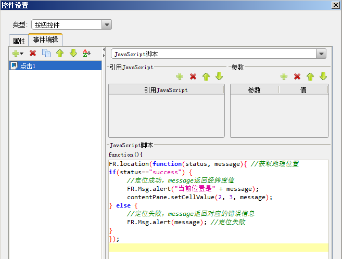Add a new 参数 row

pyautogui.click(x=284, y=76)
